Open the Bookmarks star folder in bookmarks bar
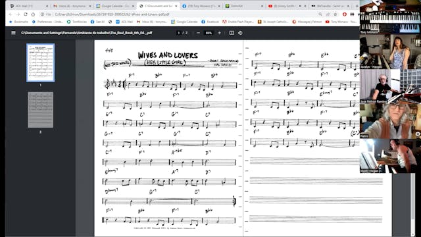421x237 pixels. pos(18,22)
